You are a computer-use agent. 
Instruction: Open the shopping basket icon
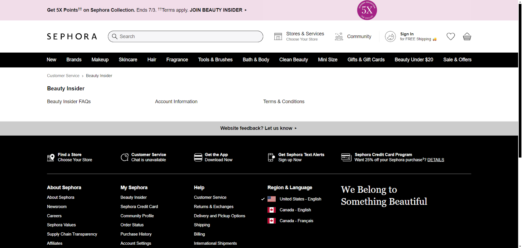[467, 37]
